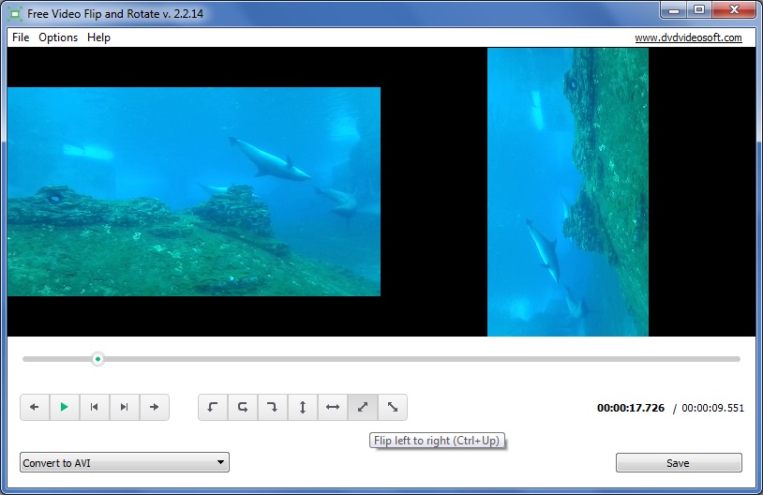Viewport: 763px width, 495px height.
Task: Visit www.dvdvideosoft.com link
Action: click(x=688, y=37)
